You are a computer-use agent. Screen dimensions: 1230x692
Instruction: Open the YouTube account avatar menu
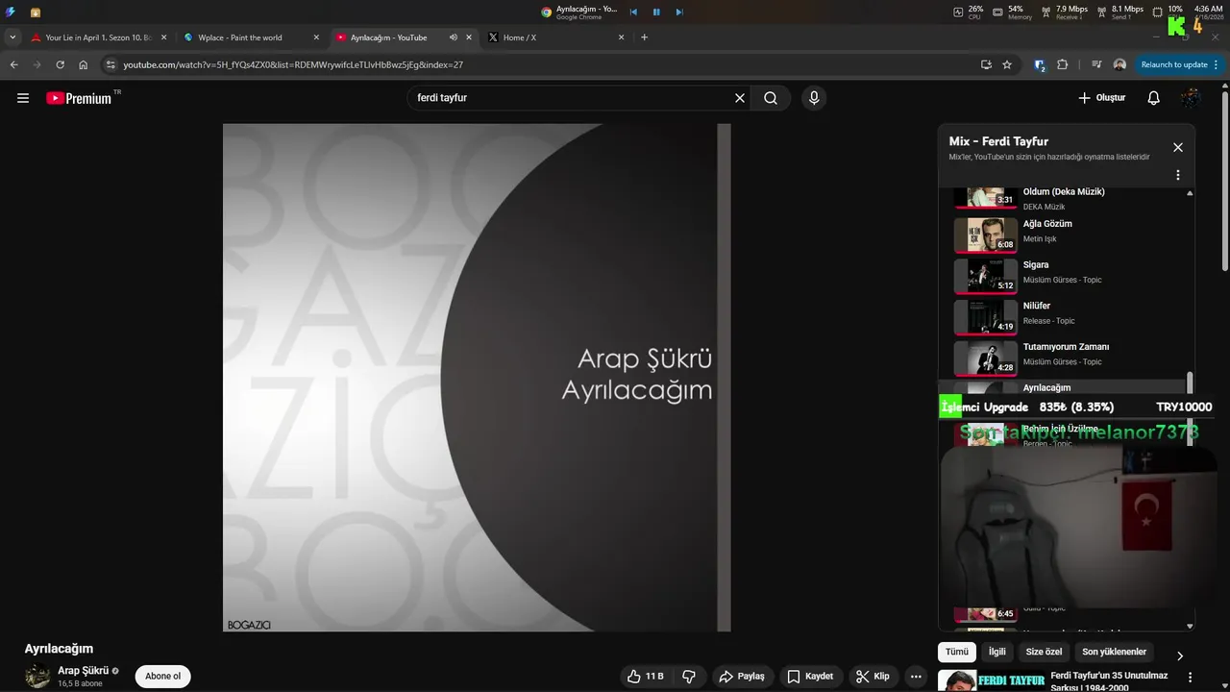tap(1191, 98)
